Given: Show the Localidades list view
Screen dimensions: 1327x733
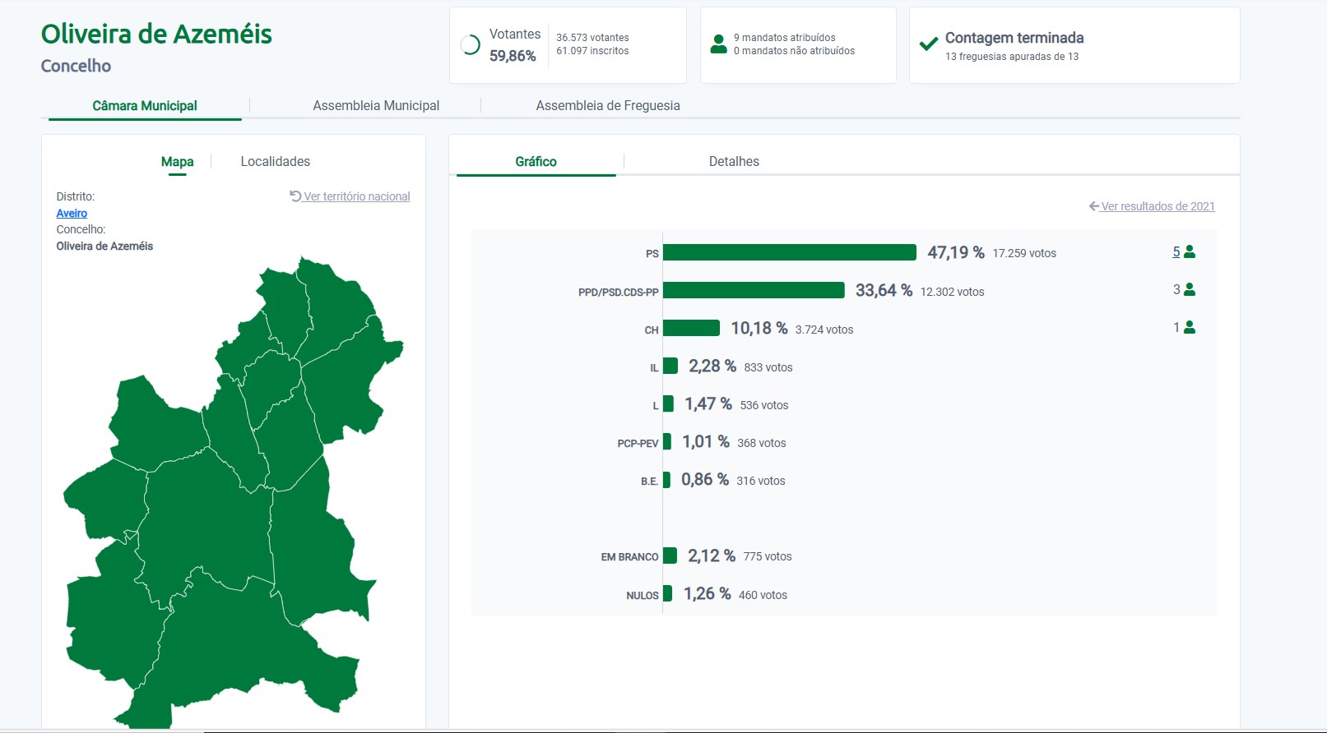Looking at the screenshot, I should 275,162.
